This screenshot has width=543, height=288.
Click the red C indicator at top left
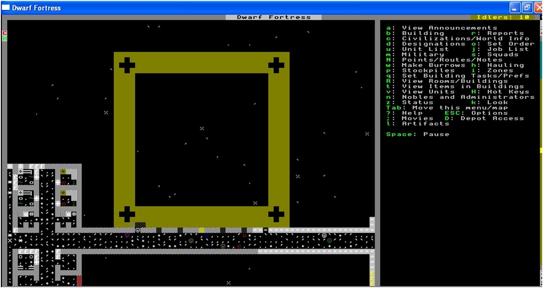[x=5, y=33]
